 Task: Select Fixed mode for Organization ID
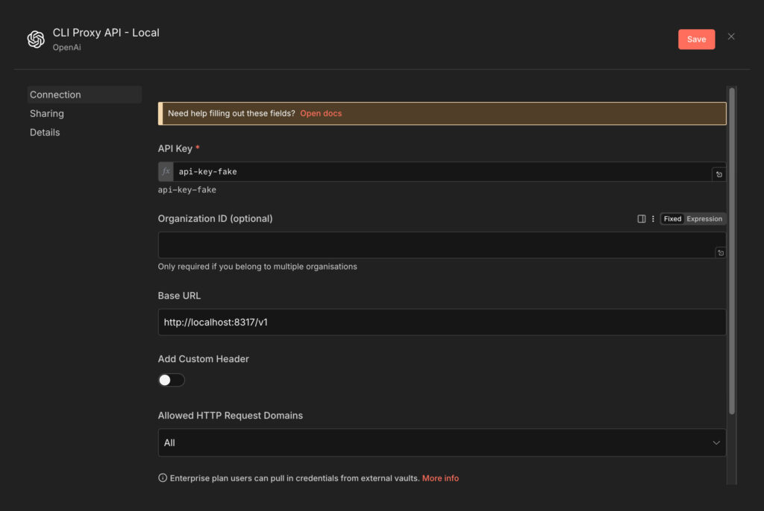tap(672, 219)
